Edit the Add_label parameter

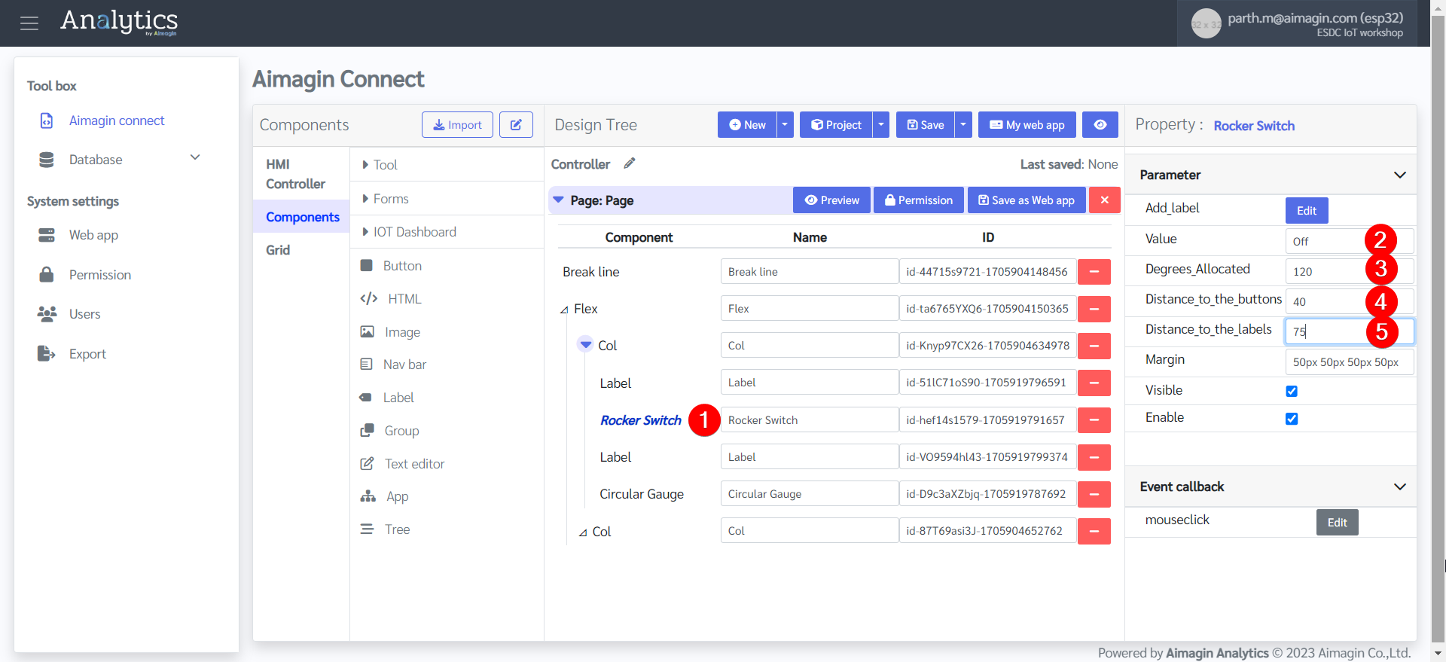coord(1307,211)
